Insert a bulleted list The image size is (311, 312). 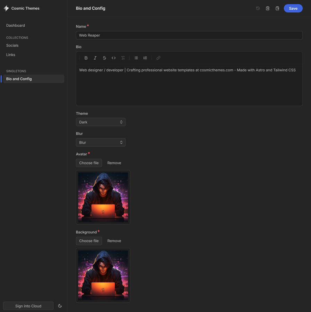[x=136, y=58]
